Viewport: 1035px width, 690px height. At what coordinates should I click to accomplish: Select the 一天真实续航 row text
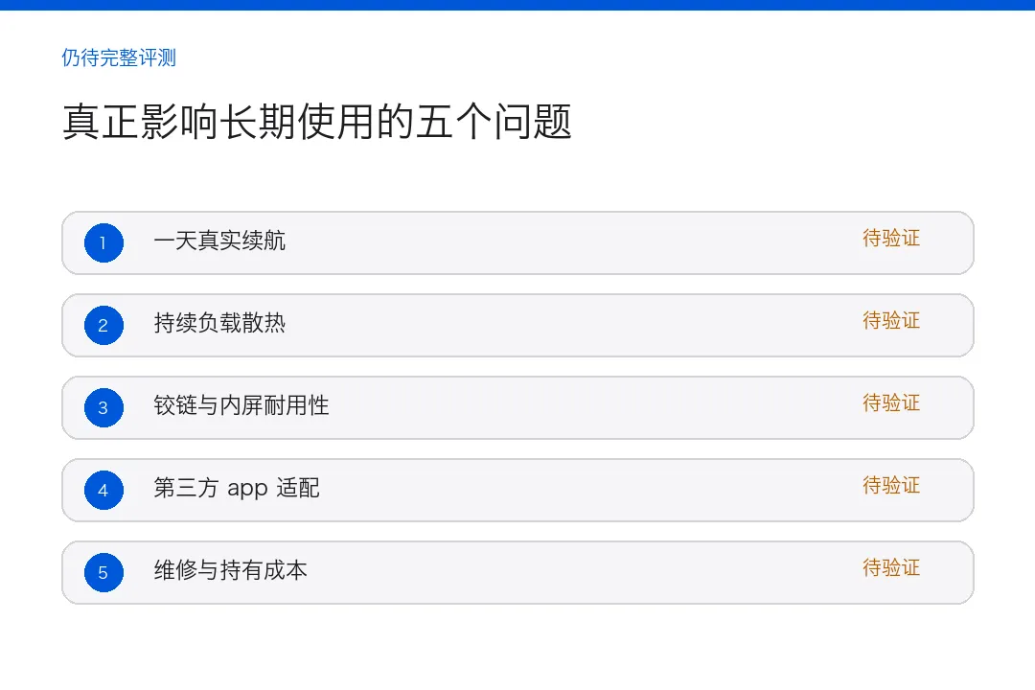(219, 241)
